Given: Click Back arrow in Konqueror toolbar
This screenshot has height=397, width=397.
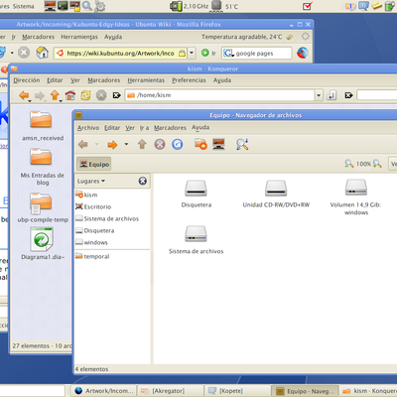Looking at the screenshot, I should point(24,95).
